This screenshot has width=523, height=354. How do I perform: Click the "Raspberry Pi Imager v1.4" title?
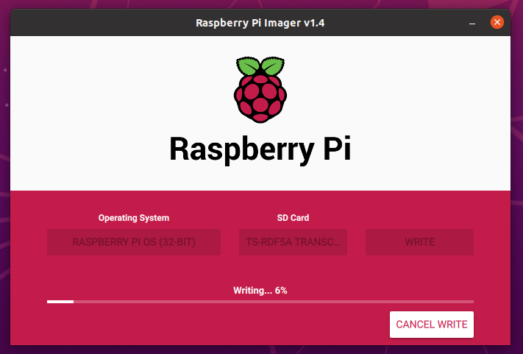pos(260,23)
